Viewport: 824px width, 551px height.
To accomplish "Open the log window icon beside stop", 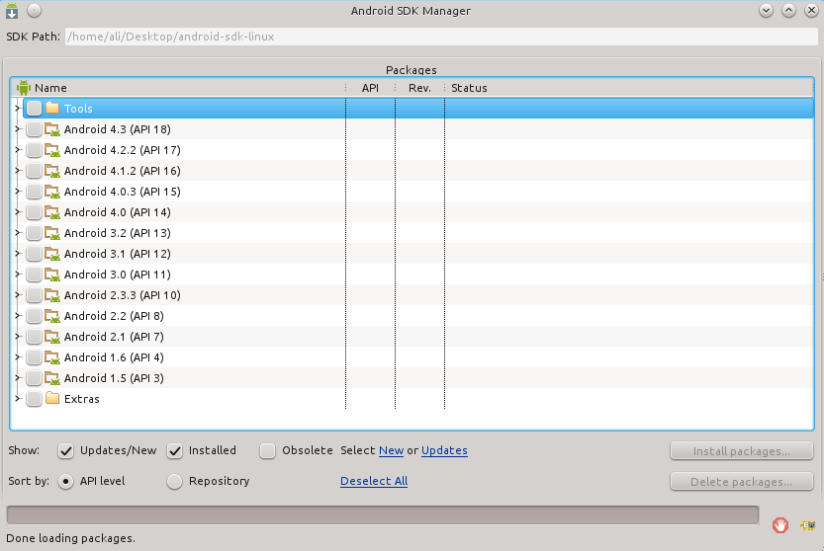I will (x=808, y=524).
